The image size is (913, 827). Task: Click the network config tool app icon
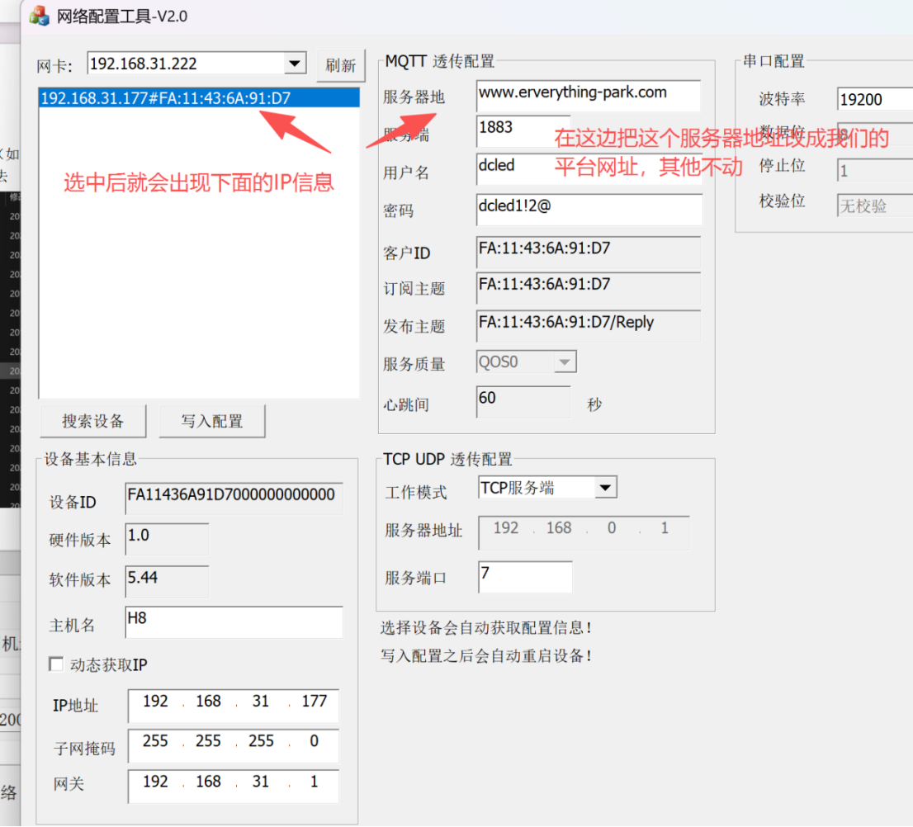point(40,16)
